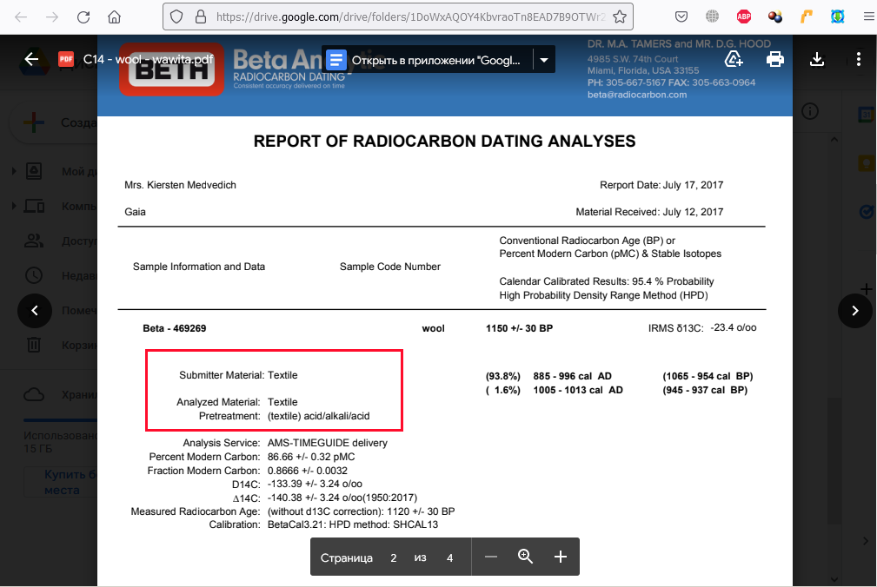Go back in Firefox browser history
877x587 pixels.
tap(21, 16)
